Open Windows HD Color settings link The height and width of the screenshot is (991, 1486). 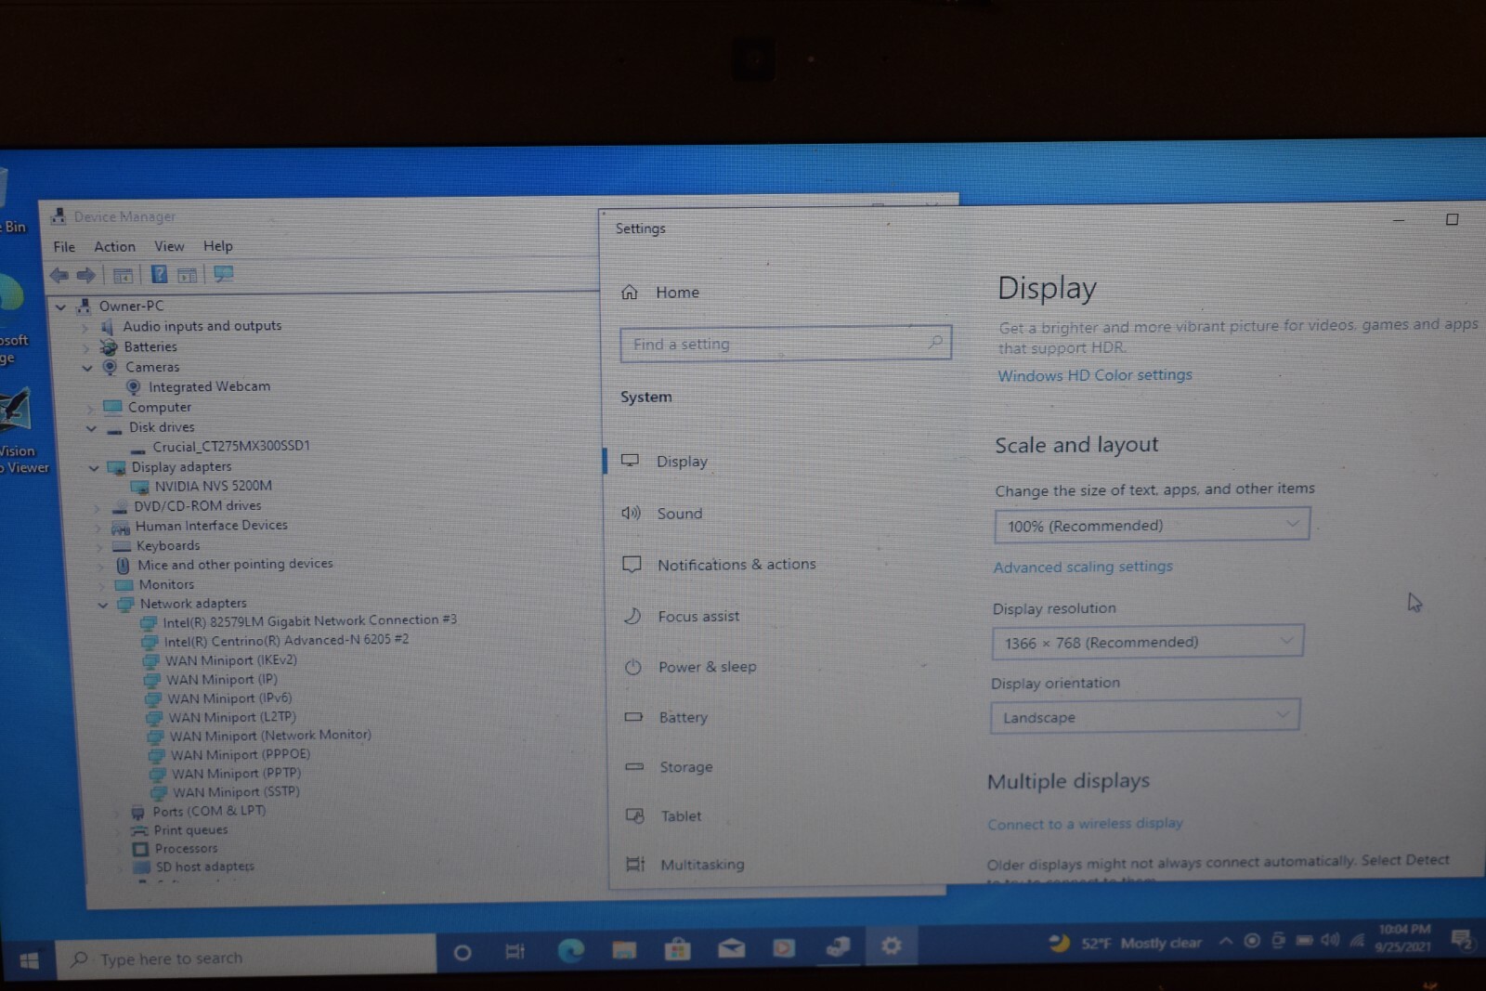click(1095, 375)
